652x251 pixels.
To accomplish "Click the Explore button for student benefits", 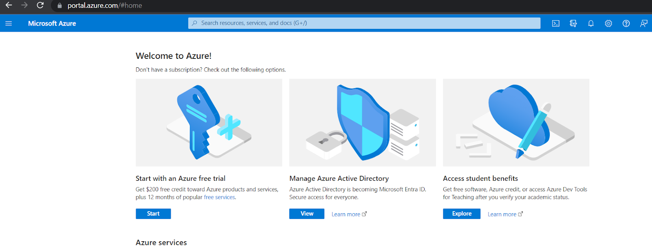I will click(x=462, y=214).
